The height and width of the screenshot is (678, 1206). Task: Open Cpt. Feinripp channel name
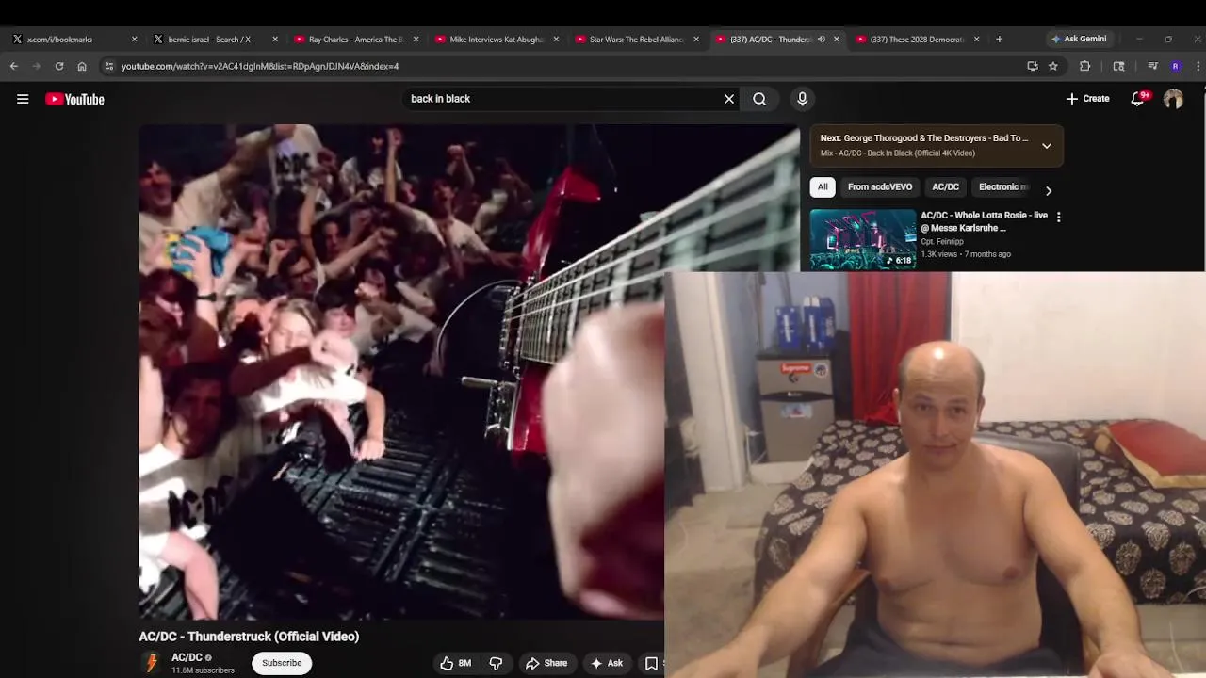coord(941,242)
